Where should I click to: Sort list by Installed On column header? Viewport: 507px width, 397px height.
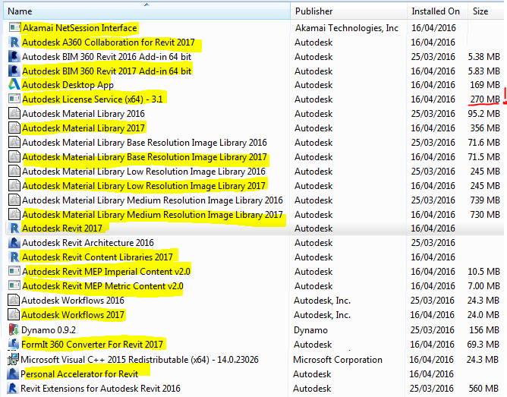pos(437,11)
